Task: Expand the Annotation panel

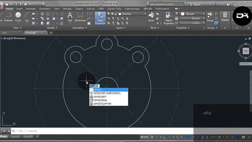Action: [80, 28]
